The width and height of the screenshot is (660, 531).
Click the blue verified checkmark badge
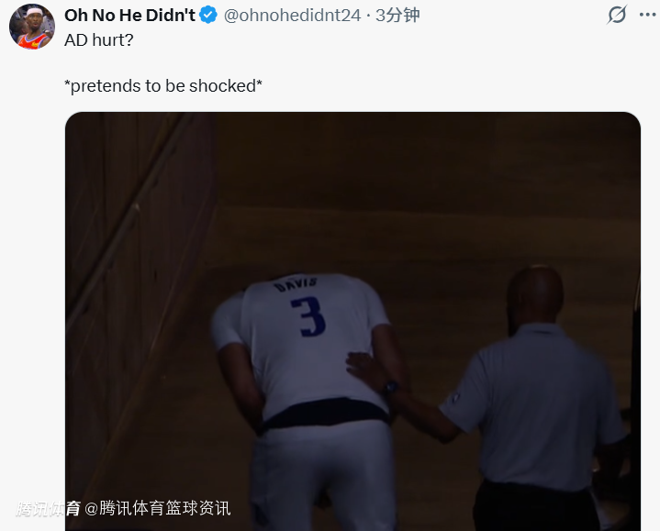(x=208, y=16)
